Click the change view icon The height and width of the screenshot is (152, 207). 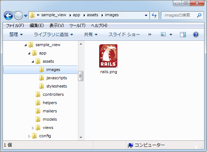tap(163, 34)
